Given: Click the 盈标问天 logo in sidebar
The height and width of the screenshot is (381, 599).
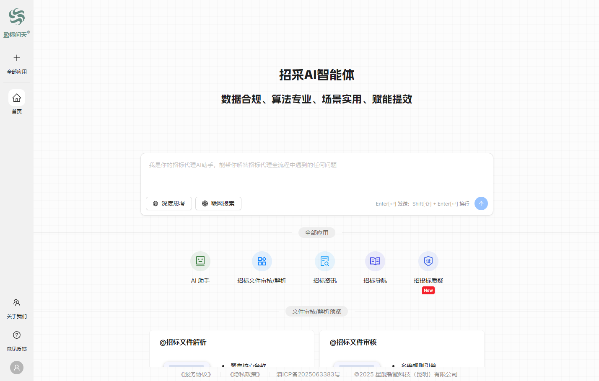Looking at the screenshot, I should click(17, 23).
